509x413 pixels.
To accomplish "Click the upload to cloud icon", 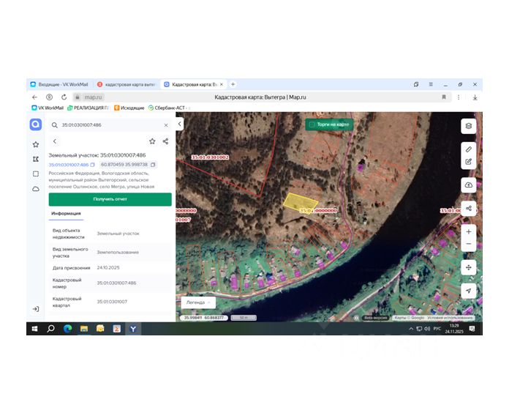I will click(469, 184).
